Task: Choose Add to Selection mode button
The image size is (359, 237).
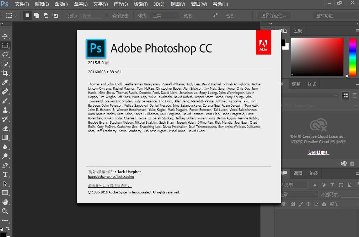Action: [36, 15]
